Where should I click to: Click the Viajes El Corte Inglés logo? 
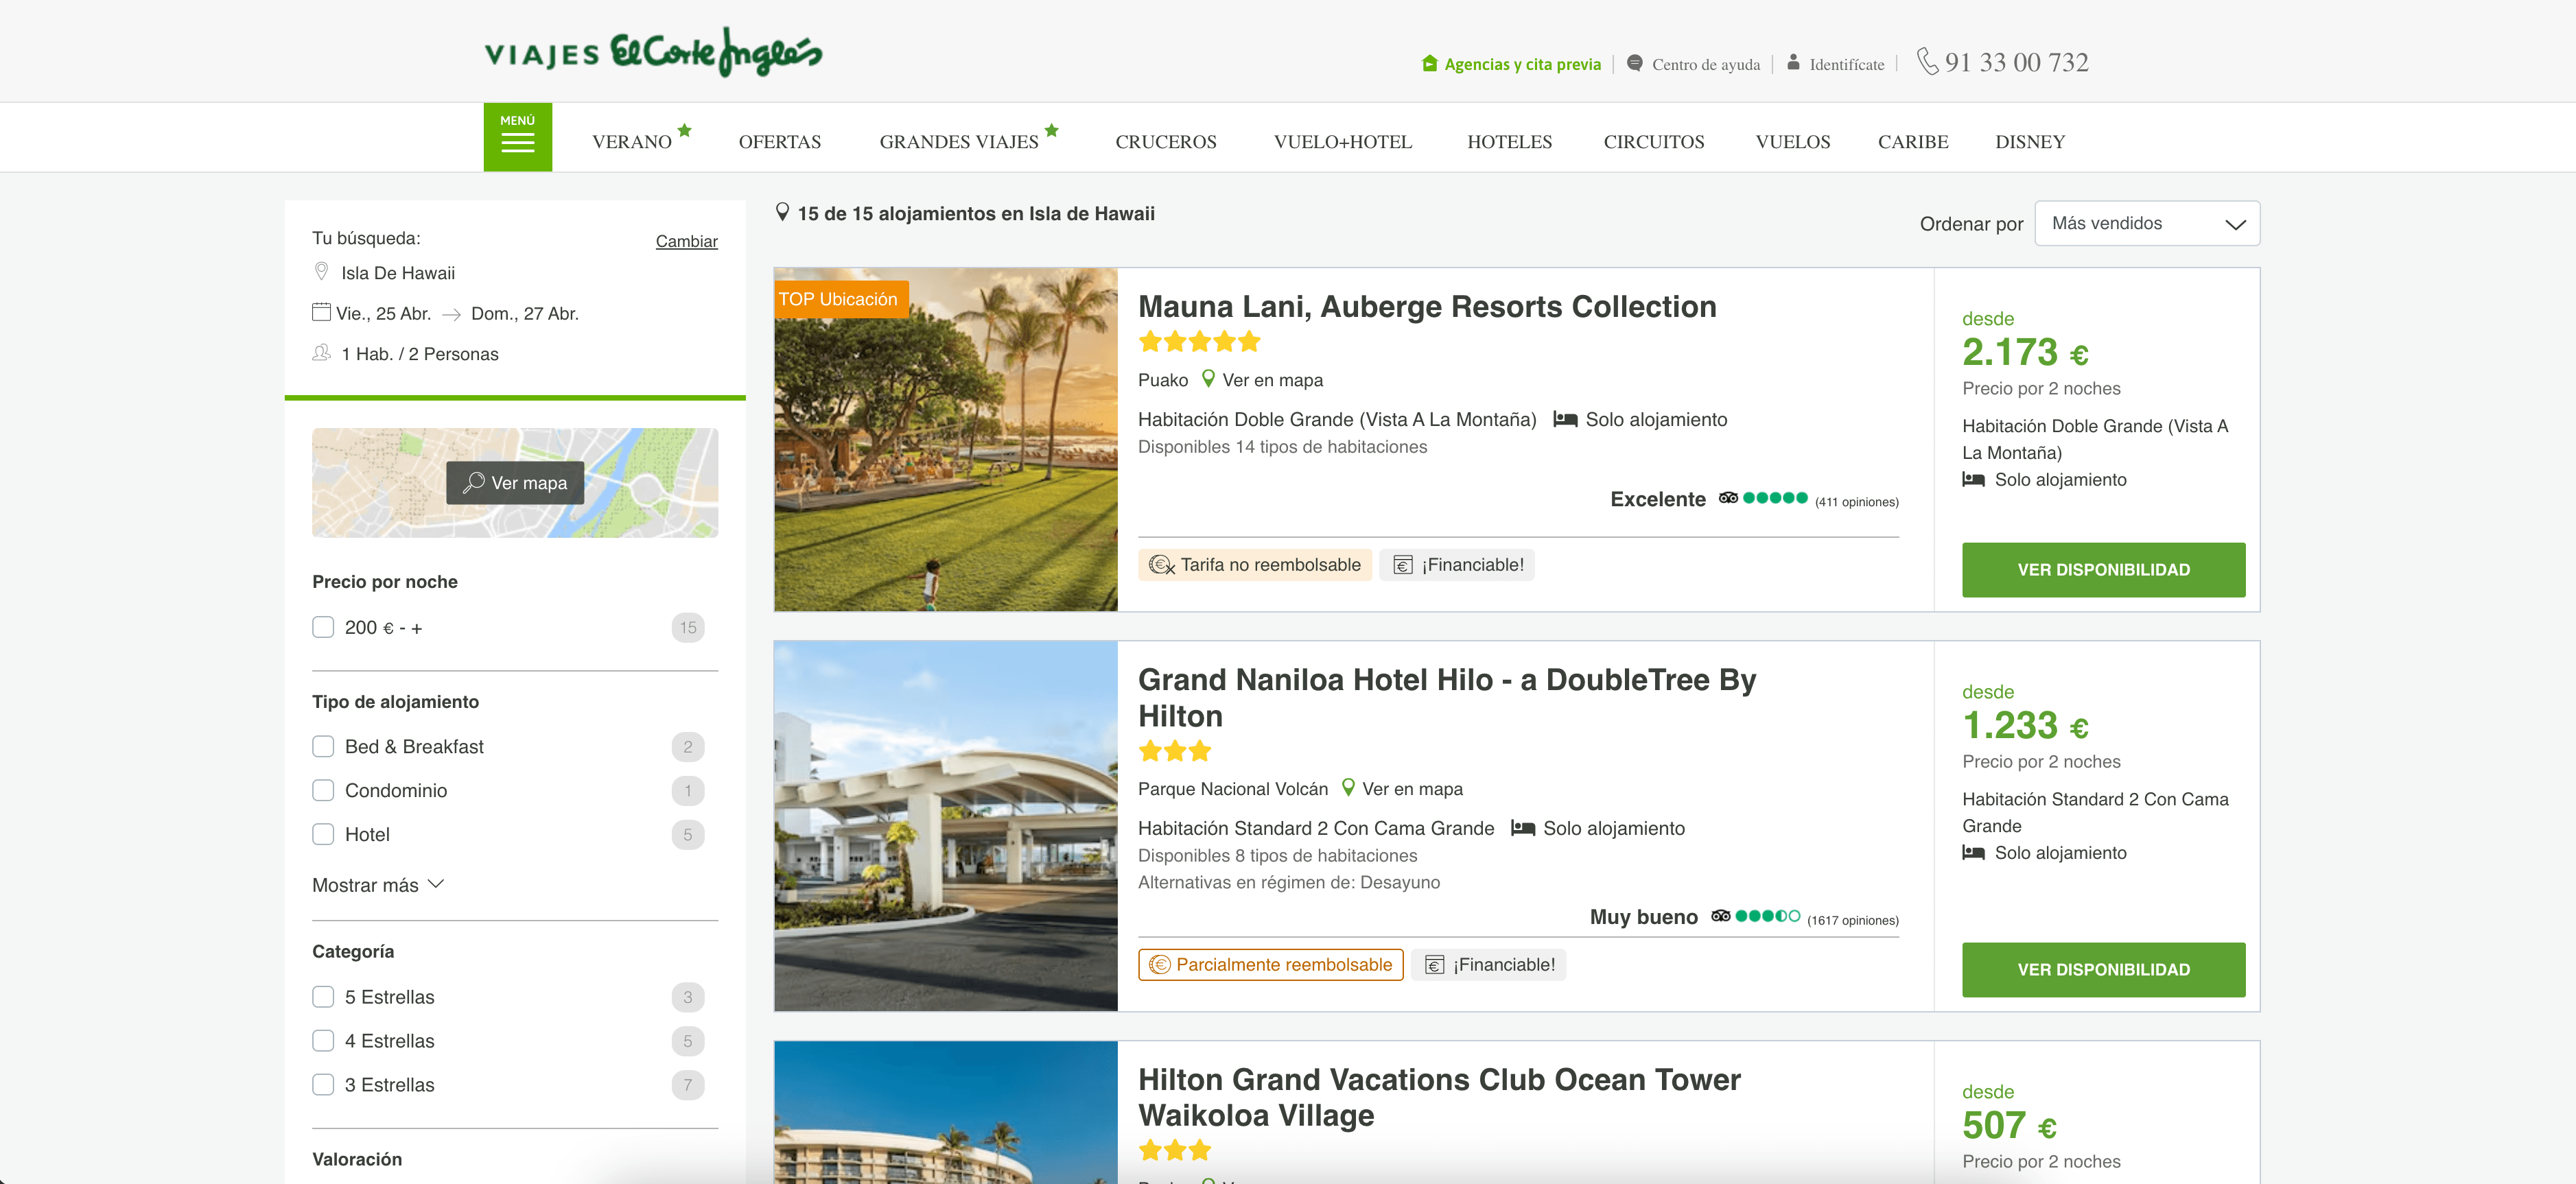653,53
